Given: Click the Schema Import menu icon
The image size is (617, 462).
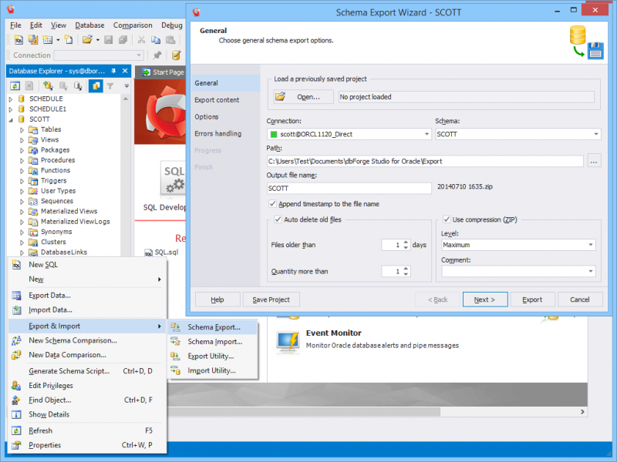Looking at the screenshot, I should pyautogui.click(x=175, y=342).
